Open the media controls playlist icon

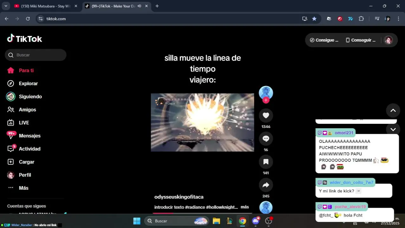(x=377, y=19)
